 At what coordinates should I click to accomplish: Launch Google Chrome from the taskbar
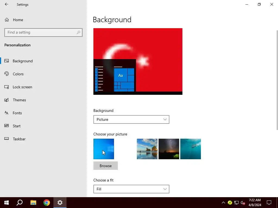click(47, 203)
